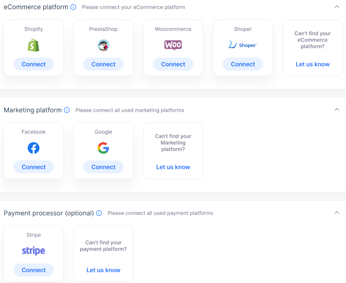The height and width of the screenshot is (283, 346).
Task: Click Let us know for payment platform
Action: pos(103,270)
